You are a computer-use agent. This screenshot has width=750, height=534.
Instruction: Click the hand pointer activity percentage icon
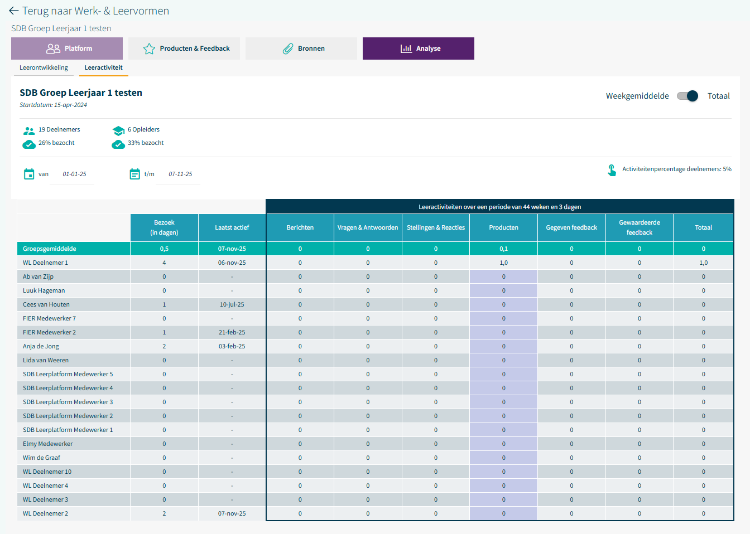pos(612,170)
